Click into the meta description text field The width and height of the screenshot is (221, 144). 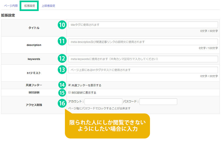[143, 42]
